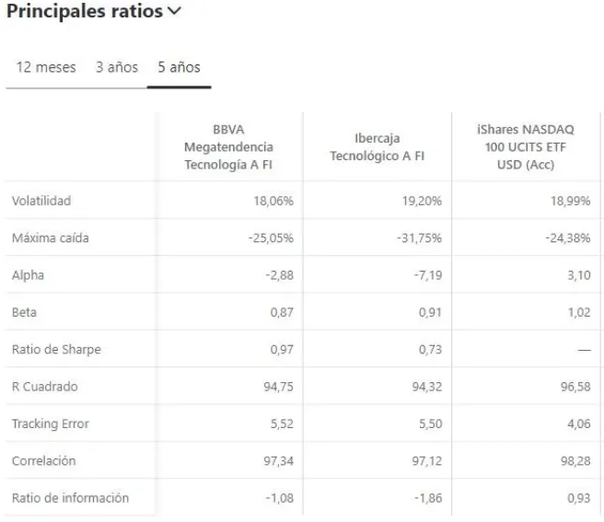
Task: Click the 18,06% volatility value cell
Action: pyautogui.click(x=273, y=201)
